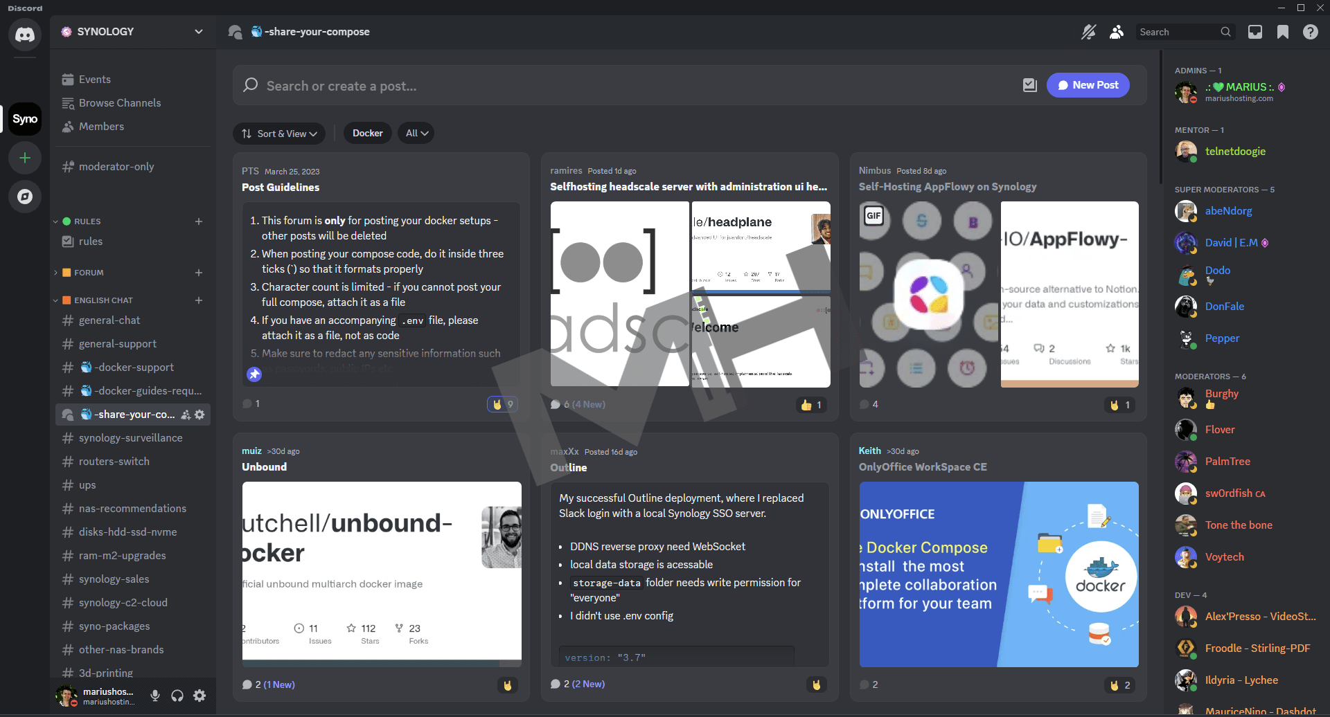Open the general-chat channel
Screen dimensions: 1330x717
coord(133,320)
